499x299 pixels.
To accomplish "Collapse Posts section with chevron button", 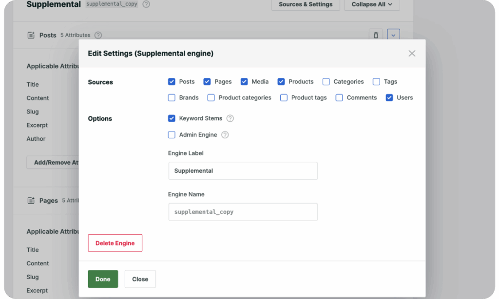I will tap(393, 35).
